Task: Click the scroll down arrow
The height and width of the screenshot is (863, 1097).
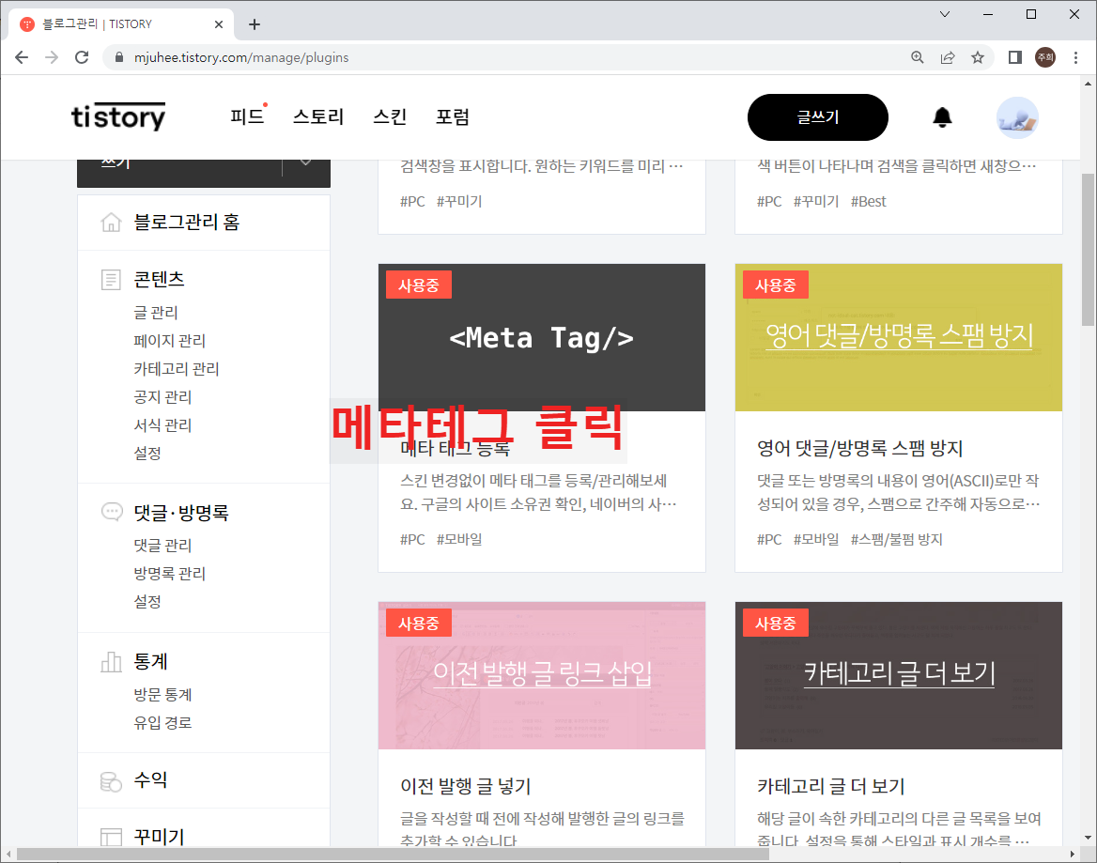Action: [1088, 837]
